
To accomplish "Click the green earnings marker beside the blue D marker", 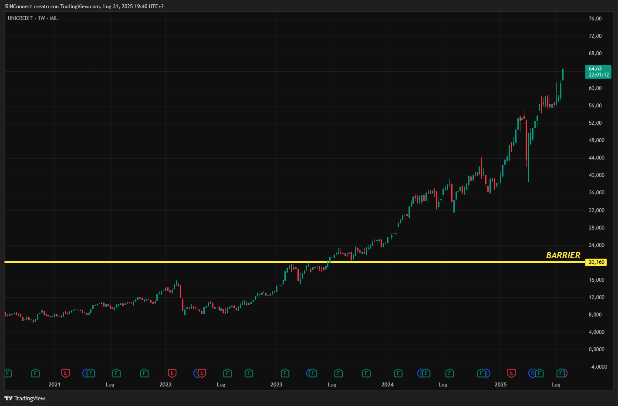I will 539,373.
